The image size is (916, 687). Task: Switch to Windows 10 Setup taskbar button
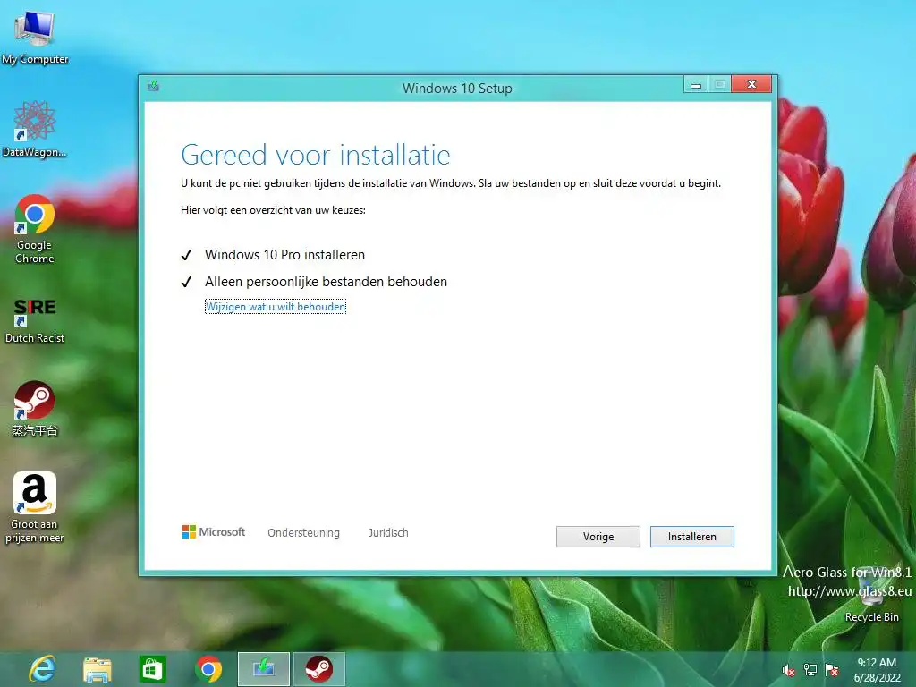(x=264, y=669)
